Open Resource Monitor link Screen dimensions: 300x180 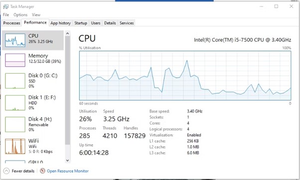pos(68,171)
